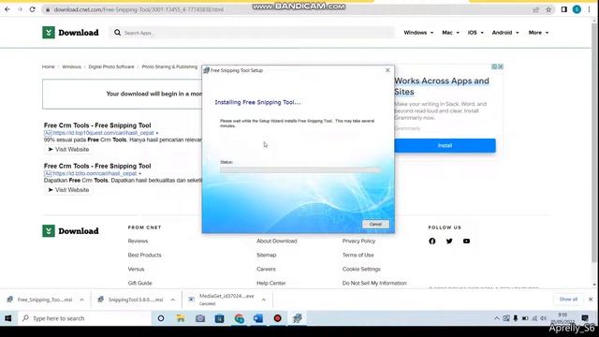Click the footer Download logo
The height and width of the screenshot is (337, 599).
(x=70, y=231)
